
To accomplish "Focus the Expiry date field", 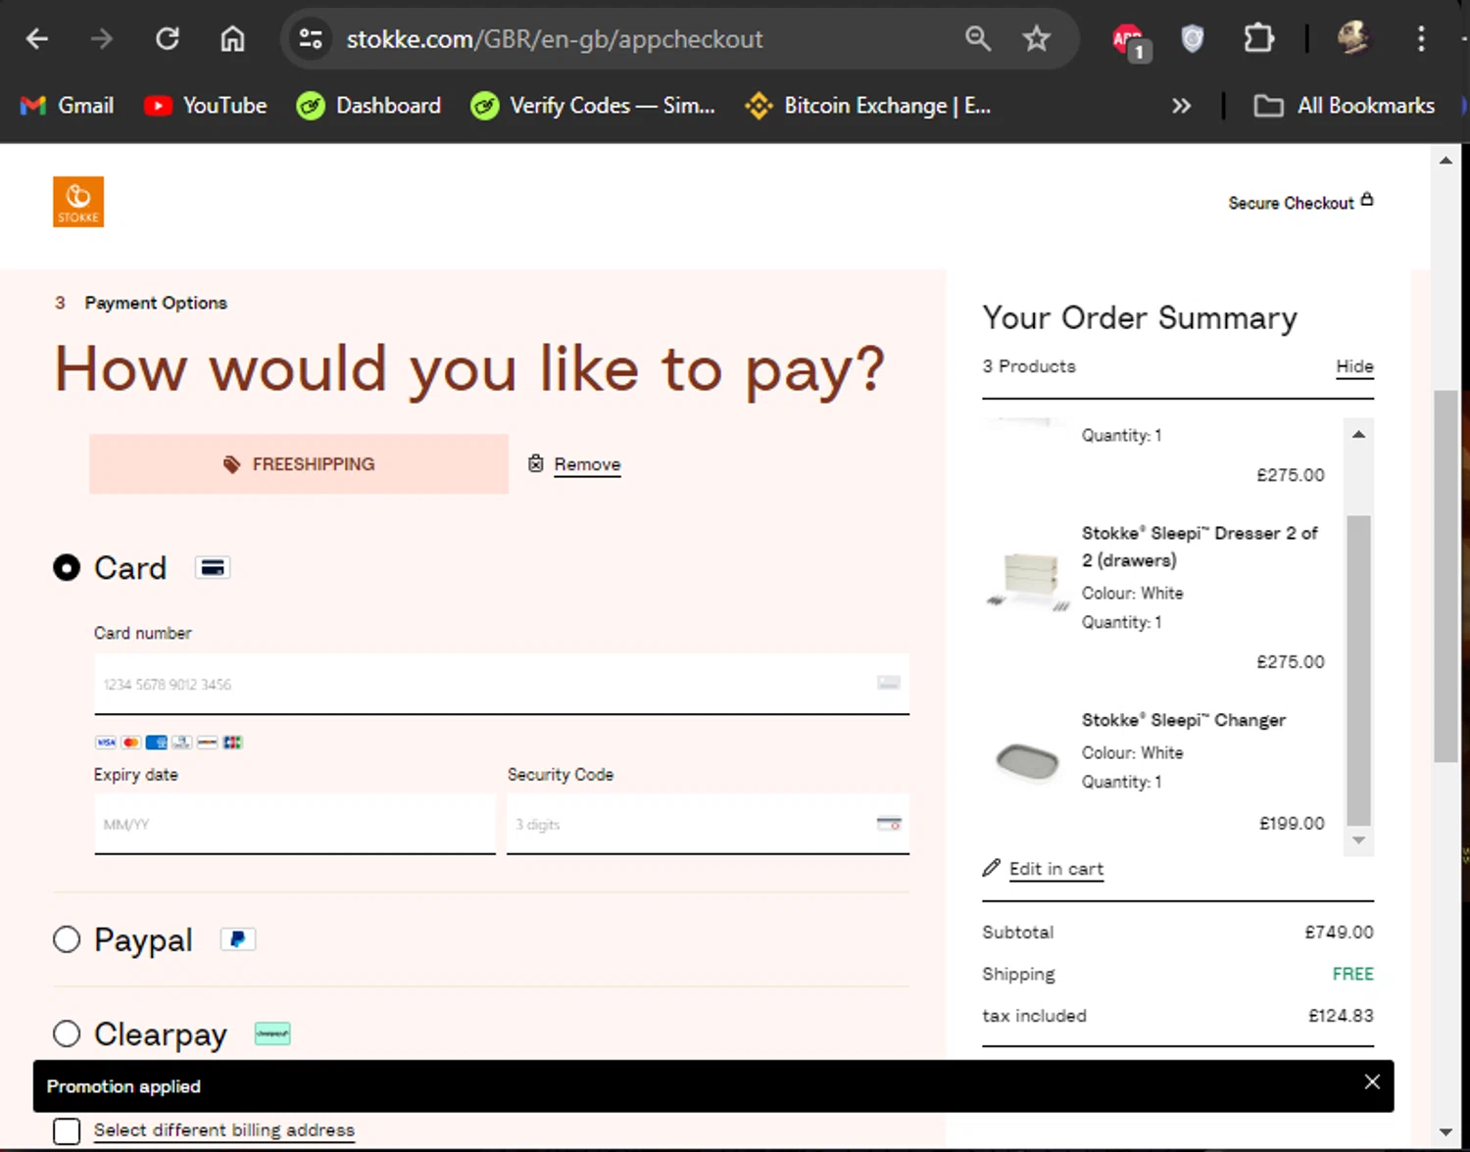I will [295, 825].
